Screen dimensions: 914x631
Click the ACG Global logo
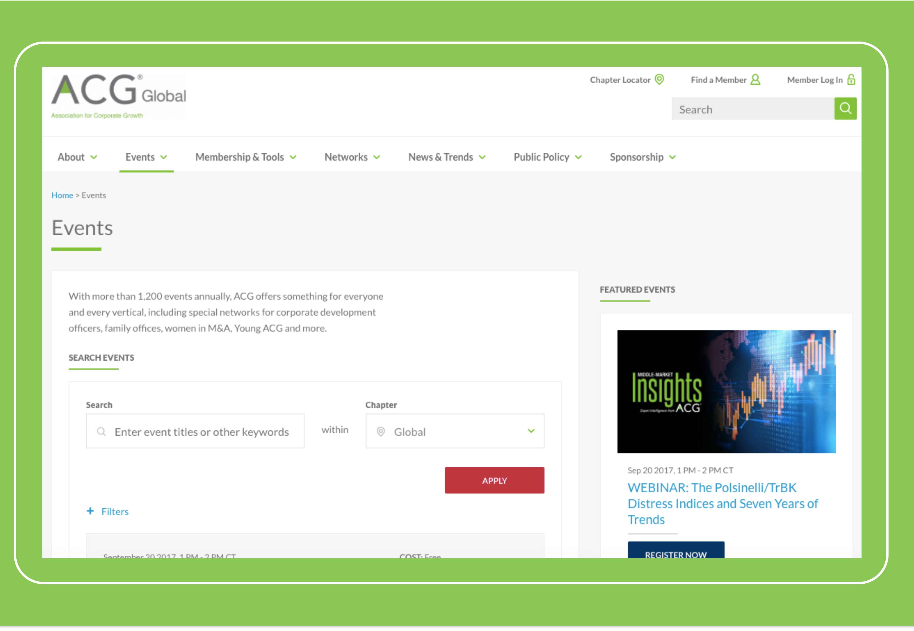(118, 96)
